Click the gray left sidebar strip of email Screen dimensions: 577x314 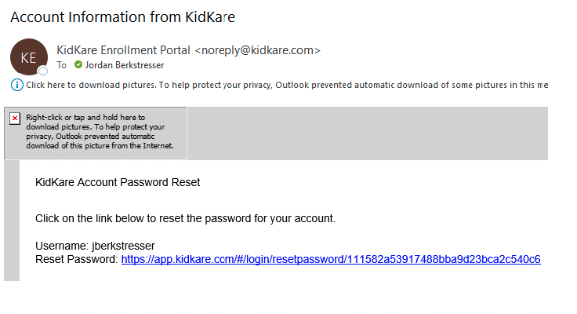12,221
